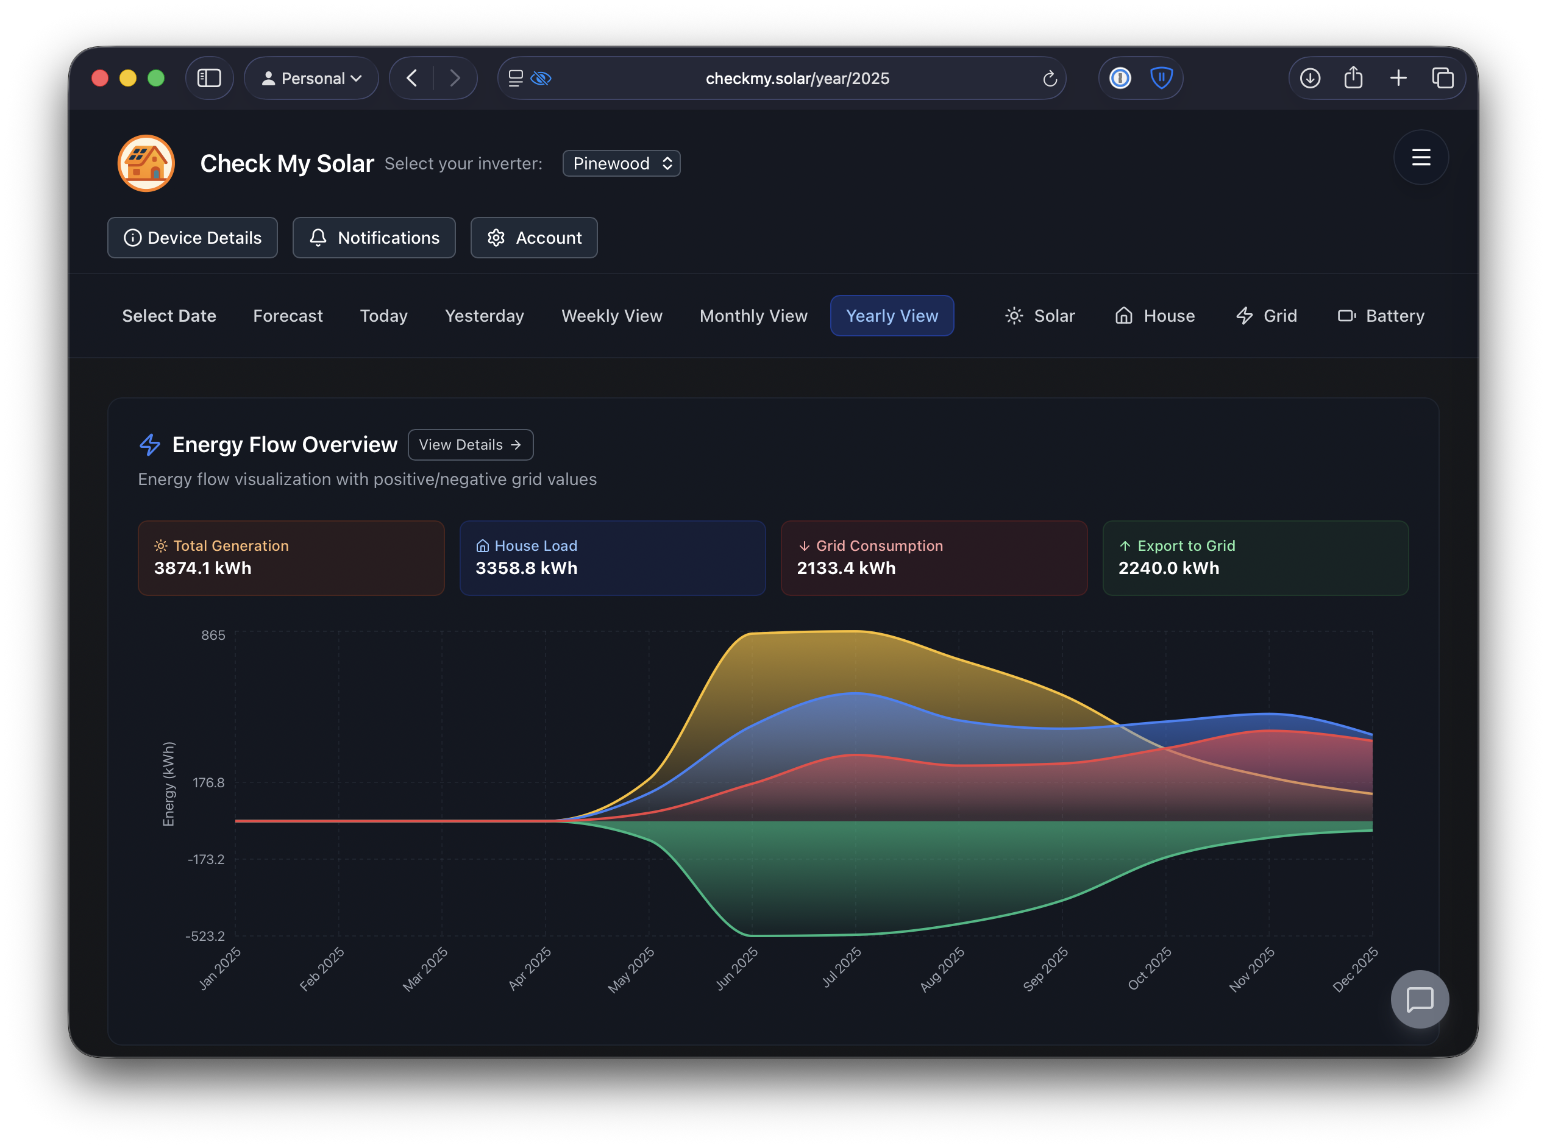Switch to the Monthly View tab
Image resolution: width=1547 pixels, height=1148 pixels.
click(753, 316)
